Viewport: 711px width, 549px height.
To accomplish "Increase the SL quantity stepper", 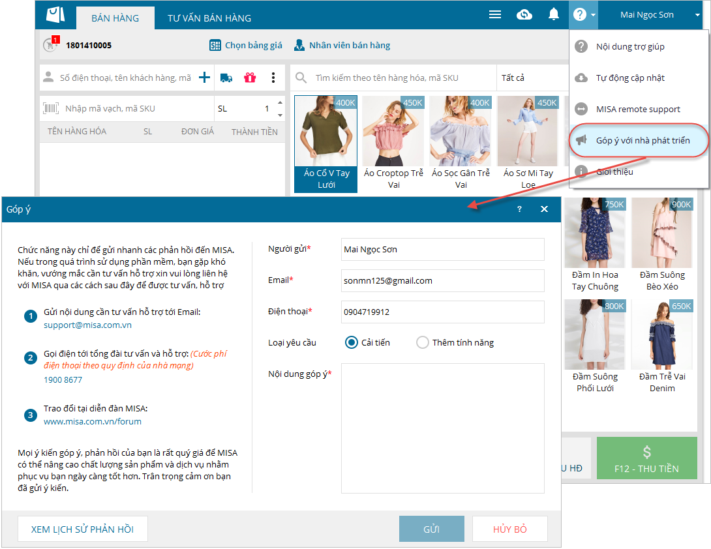I will (x=280, y=102).
